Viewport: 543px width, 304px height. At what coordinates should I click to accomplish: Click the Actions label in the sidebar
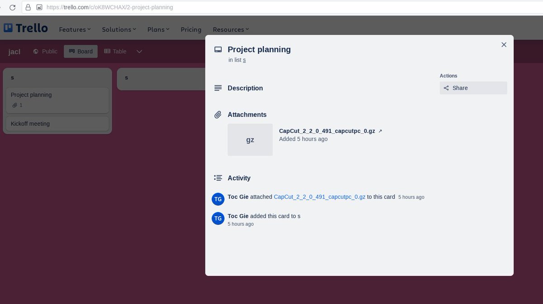[x=448, y=76]
